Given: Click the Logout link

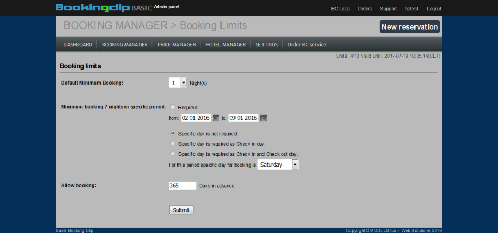Looking at the screenshot, I should click(x=434, y=9).
